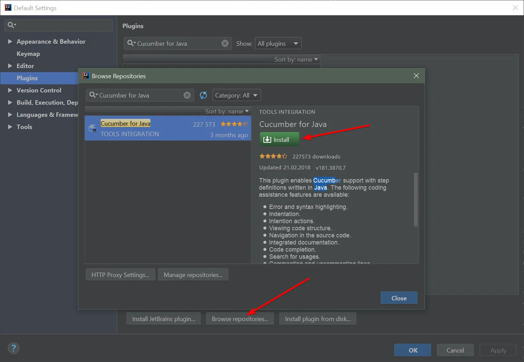Click 'Error and syntax highlighting.' bullet
The height and width of the screenshot is (362, 524).
click(308, 207)
